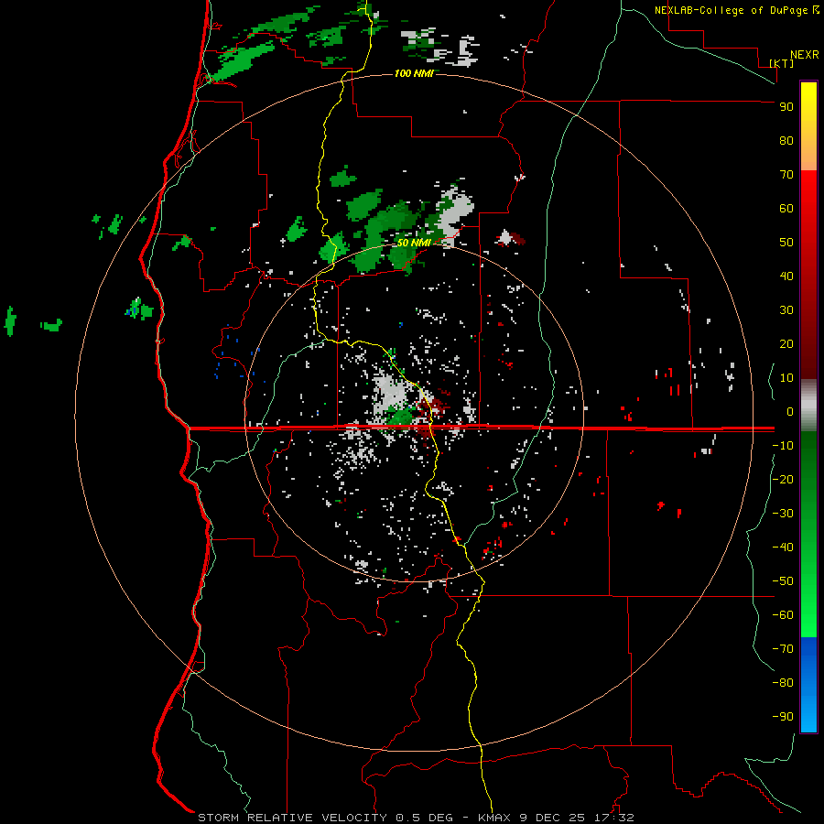Click the 100 NMI range ring label
The image size is (824, 824).
pyautogui.click(x=414, y=73)
